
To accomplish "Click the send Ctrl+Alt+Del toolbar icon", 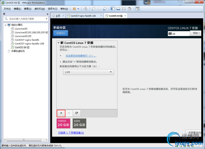I will click(x=85, y=9).
